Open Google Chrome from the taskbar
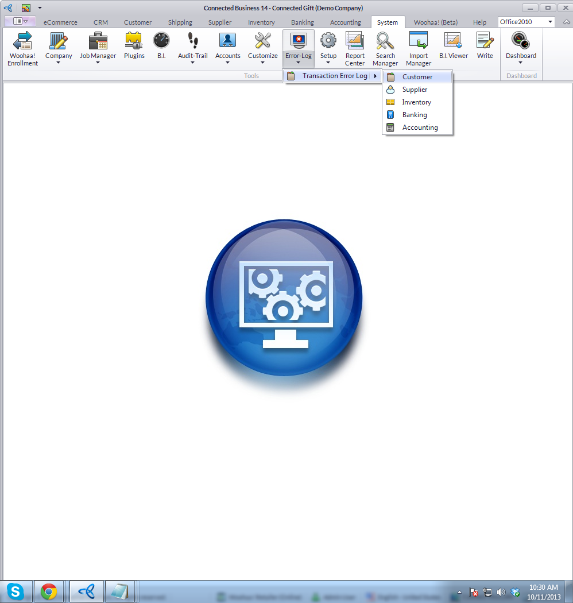The image size is (573, 603). pos(49,592)
